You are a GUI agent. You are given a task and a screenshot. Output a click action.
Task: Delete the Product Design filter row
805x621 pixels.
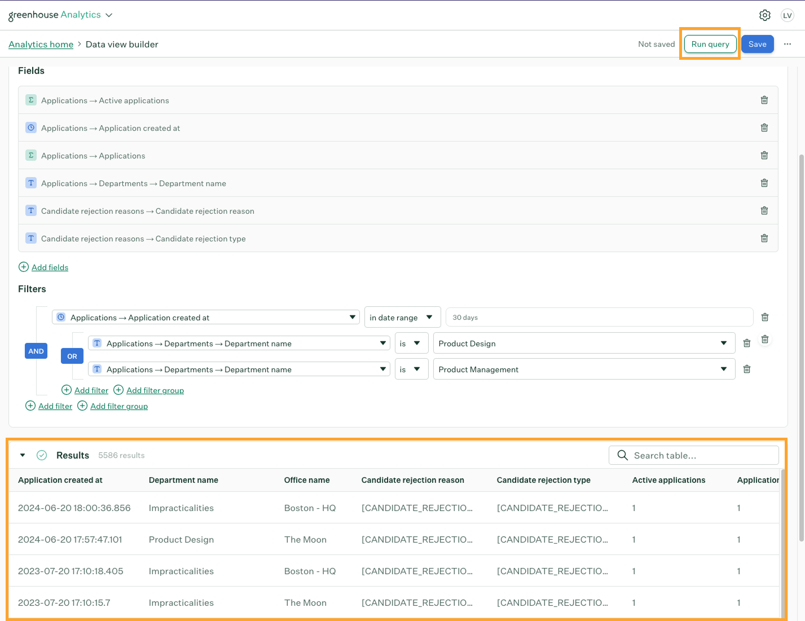pos(747,343)
